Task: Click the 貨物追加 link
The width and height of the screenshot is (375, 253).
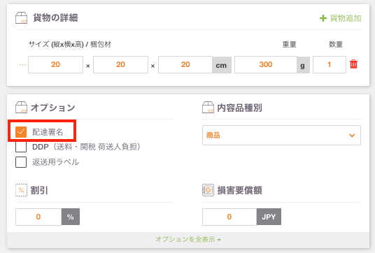Action: [x=346, y=18]
